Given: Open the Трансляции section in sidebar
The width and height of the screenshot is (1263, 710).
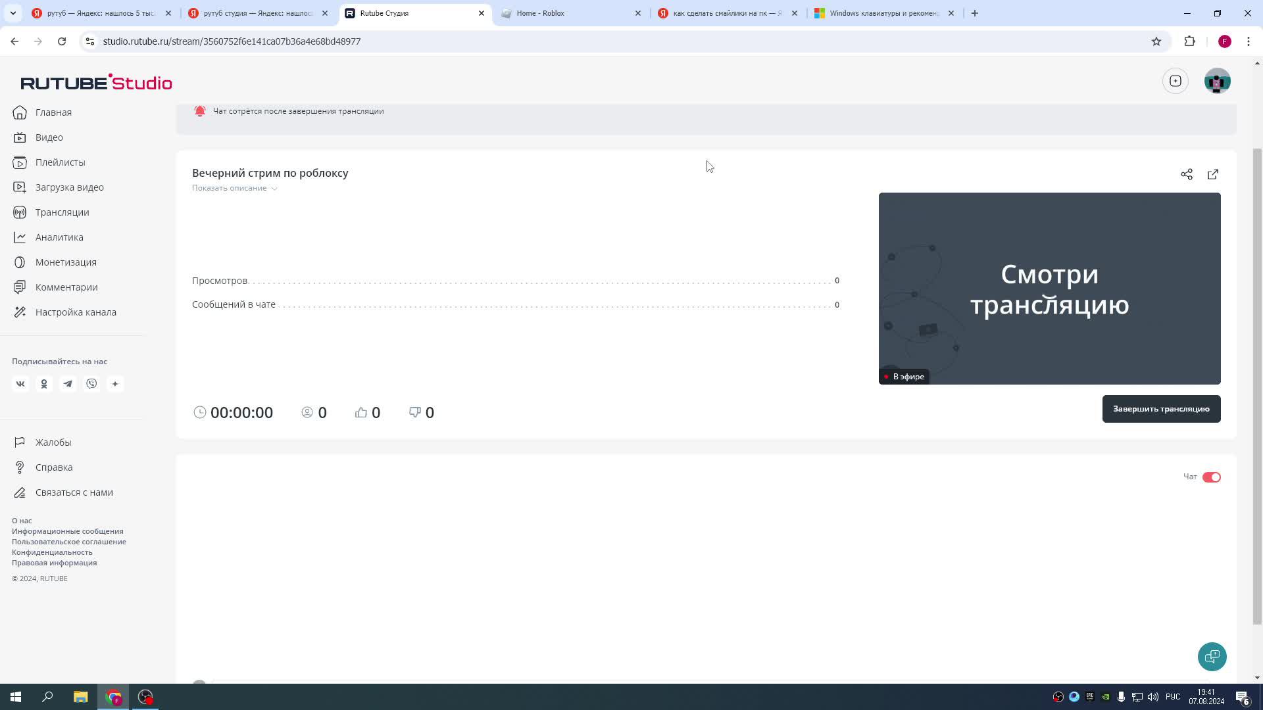Looking at the screenshot, I should coord(62,212).
